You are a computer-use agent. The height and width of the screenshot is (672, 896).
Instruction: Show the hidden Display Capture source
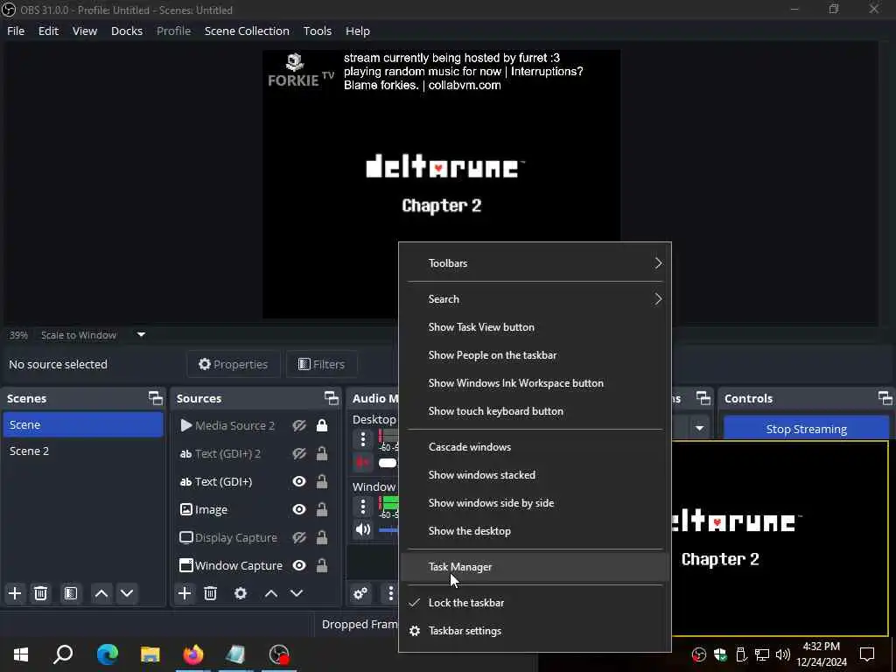299,538
